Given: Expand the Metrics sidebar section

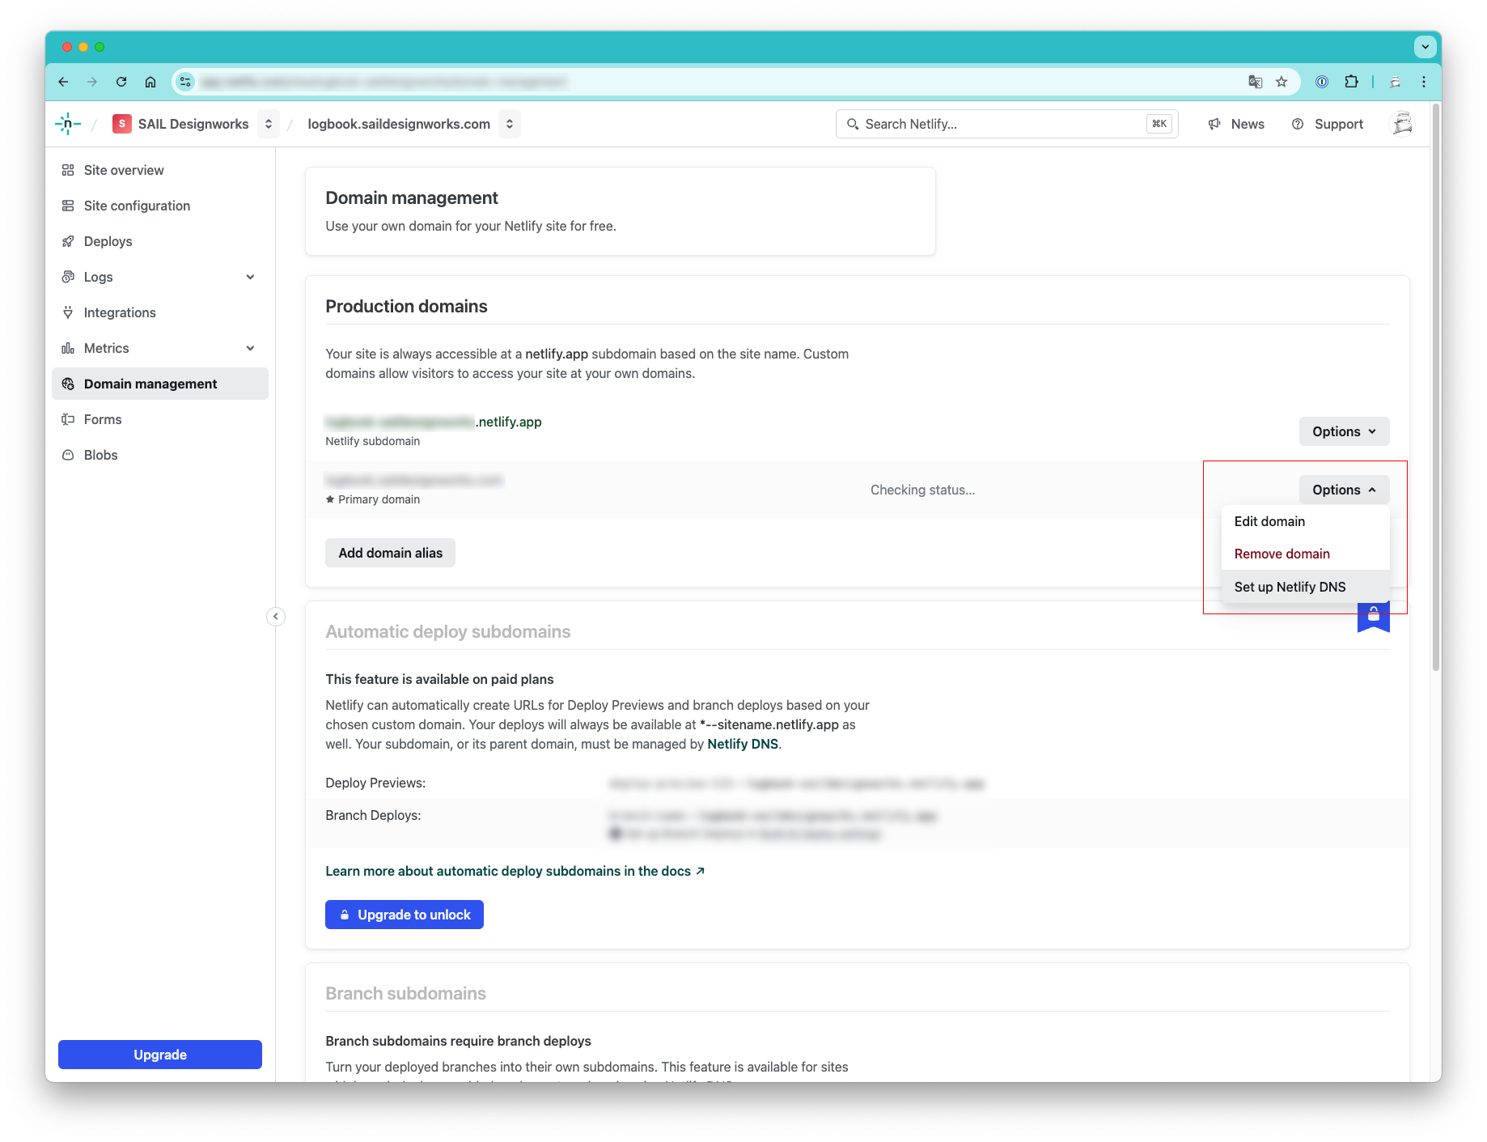Looking at the screenshot, I should 251,348.
